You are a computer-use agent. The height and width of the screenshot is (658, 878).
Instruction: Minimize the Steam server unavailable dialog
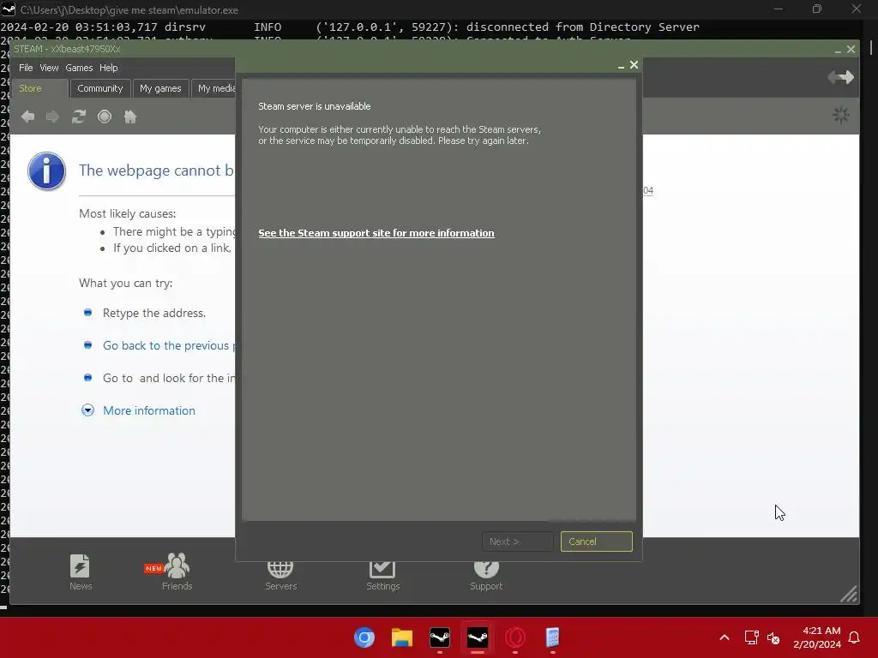(x=621, y=66)
